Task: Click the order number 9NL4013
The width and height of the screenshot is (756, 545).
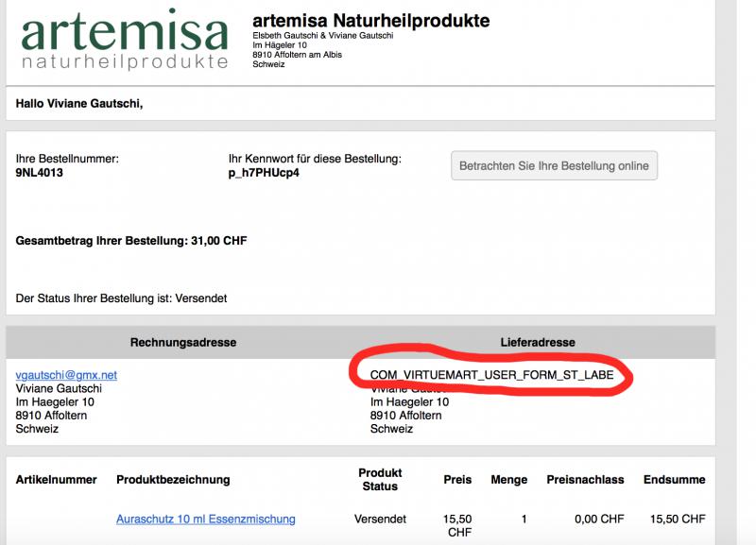Action: point(40,174)
